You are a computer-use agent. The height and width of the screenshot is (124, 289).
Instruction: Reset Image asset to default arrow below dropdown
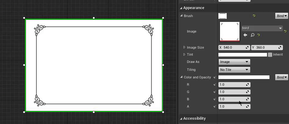(259, 35)
